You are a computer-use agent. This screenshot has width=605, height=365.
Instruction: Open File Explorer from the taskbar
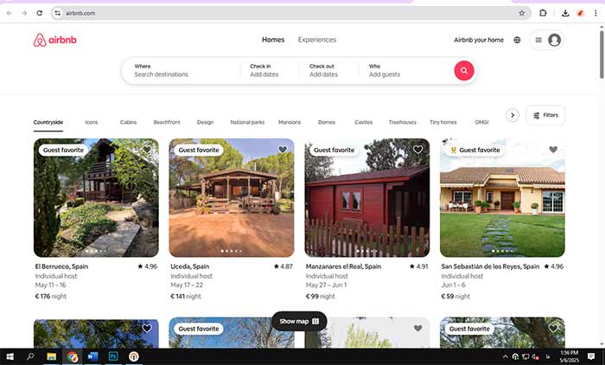tap(51, 356)
